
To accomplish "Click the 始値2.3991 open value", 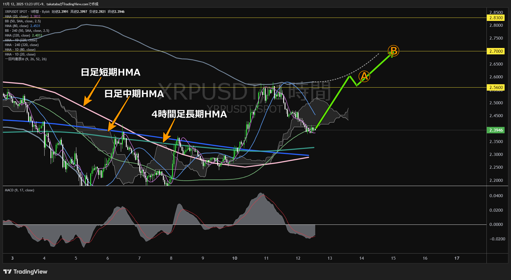I will [60, 12].
